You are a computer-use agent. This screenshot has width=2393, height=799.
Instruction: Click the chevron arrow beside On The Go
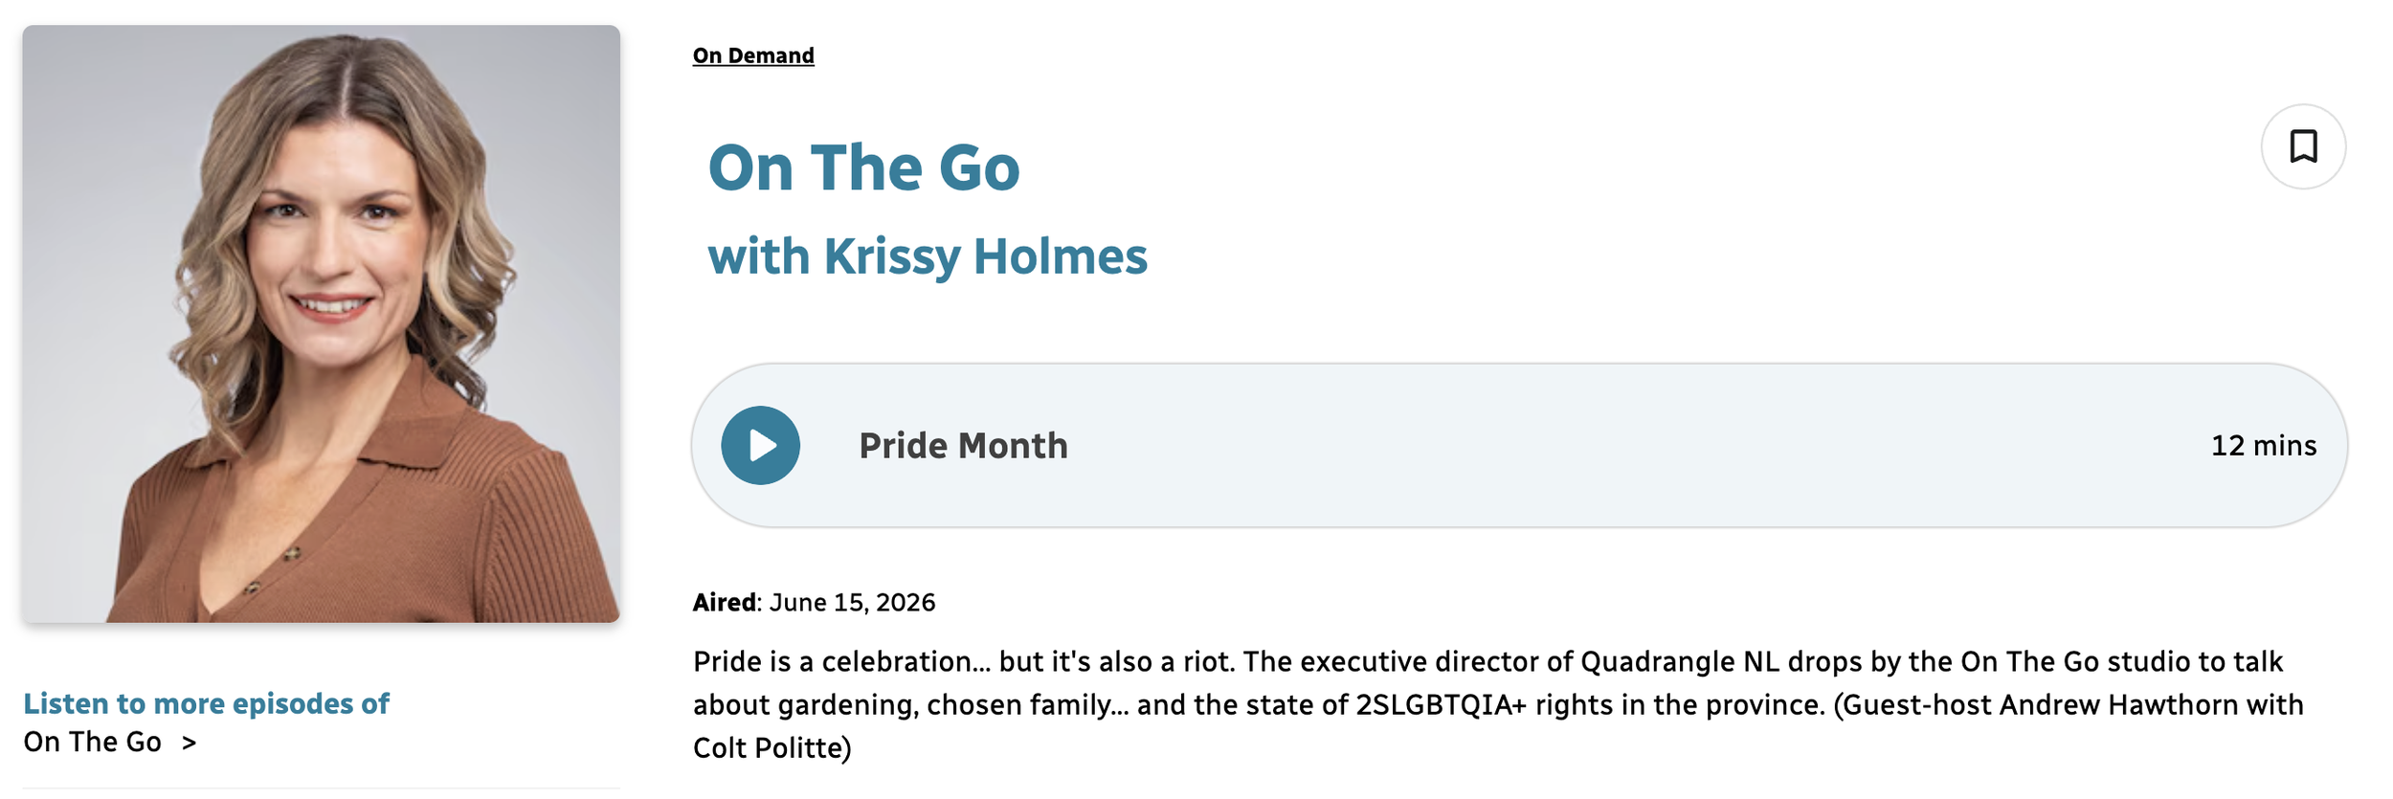[x=189, y=743]
